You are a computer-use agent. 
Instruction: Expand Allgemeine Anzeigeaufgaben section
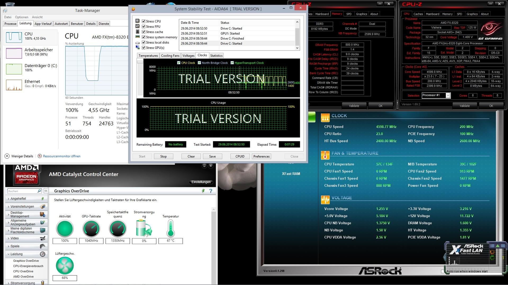coord(26,222)
